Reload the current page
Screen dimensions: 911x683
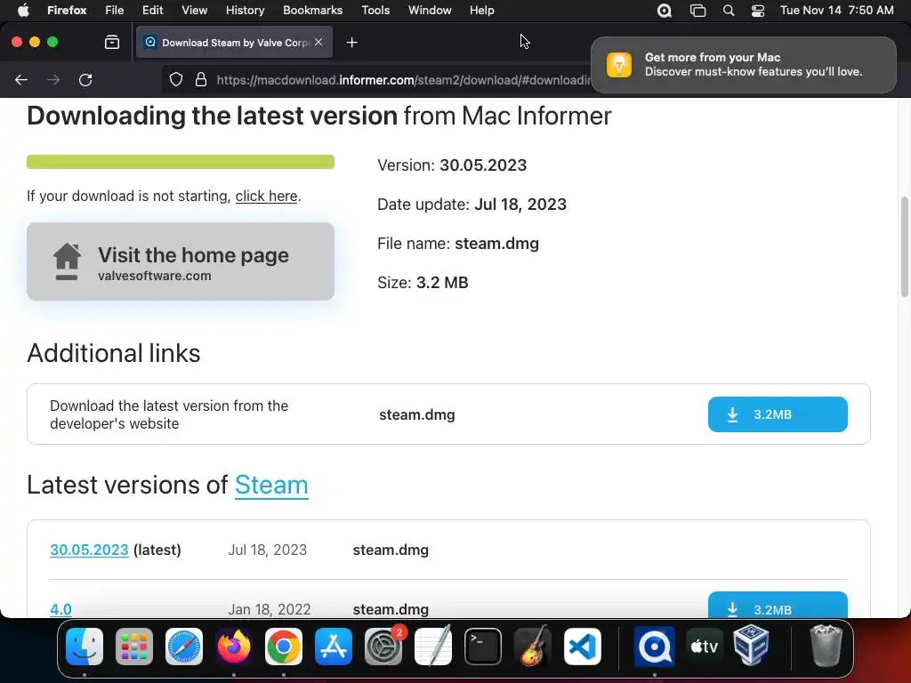coord(85,79)
